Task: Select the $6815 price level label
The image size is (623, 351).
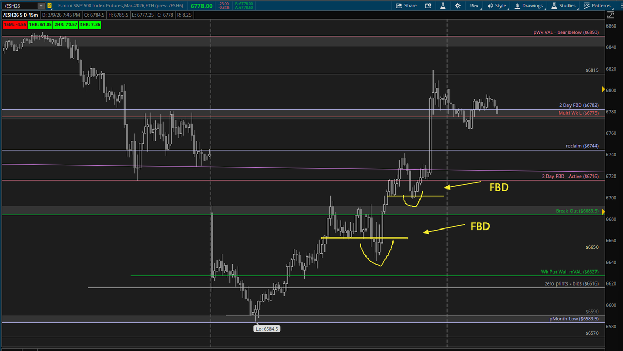Action: click(x=592, y=70)
